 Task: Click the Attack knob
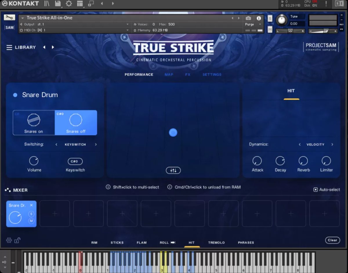[x=257, y=161]
